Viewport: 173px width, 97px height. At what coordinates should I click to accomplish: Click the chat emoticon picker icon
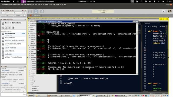tap(24, 94)
